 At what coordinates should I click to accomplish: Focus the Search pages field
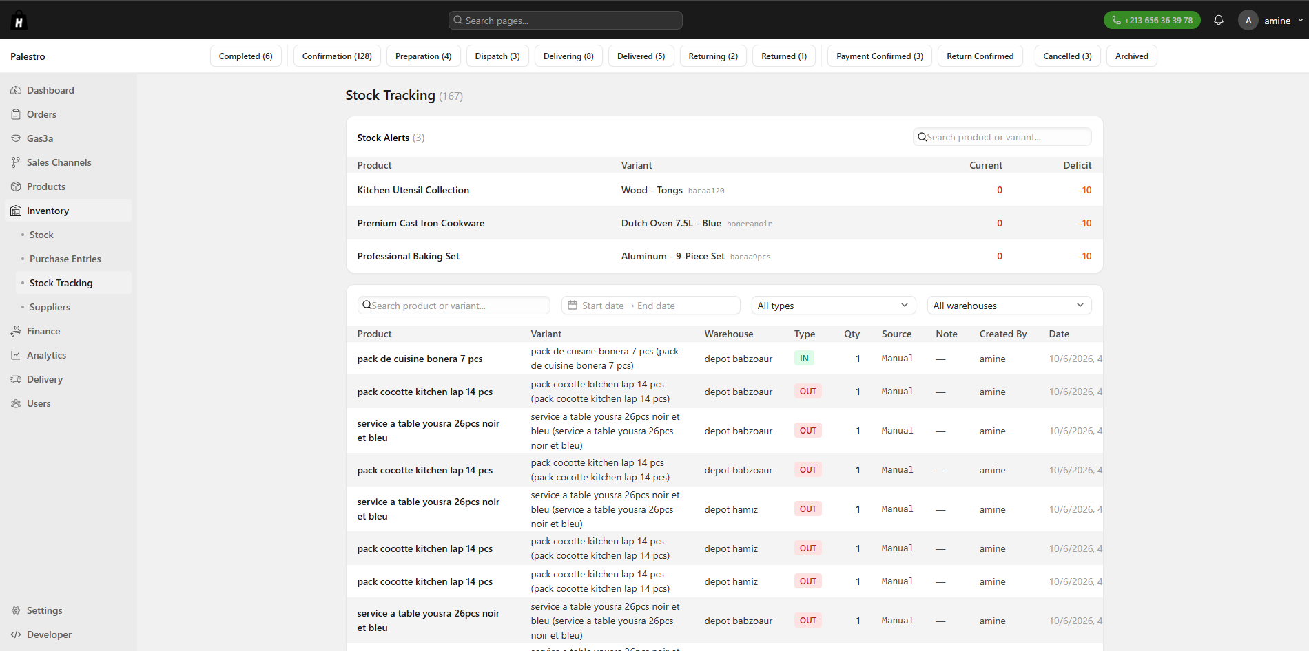click(x=566, y=21)
